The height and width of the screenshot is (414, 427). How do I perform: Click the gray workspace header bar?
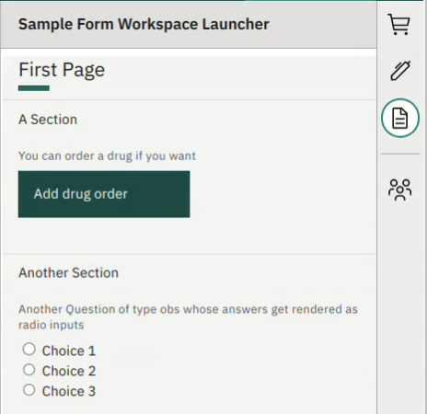pyautogui.click(x=189, y=25)
